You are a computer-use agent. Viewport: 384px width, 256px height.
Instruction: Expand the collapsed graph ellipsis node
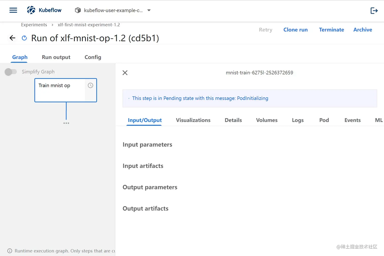66,123
